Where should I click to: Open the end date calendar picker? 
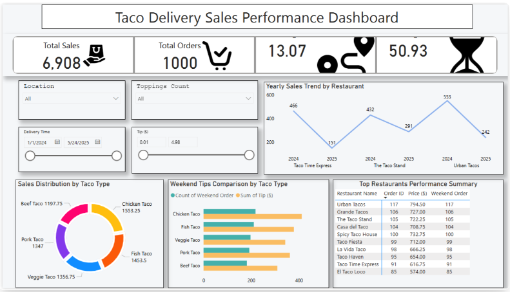96,142
